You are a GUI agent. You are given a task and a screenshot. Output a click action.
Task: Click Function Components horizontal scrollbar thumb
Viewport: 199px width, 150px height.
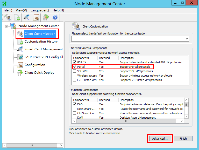click(x=126, y=121)
